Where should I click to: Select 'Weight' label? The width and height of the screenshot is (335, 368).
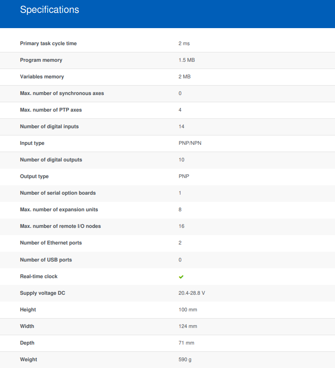29,360
